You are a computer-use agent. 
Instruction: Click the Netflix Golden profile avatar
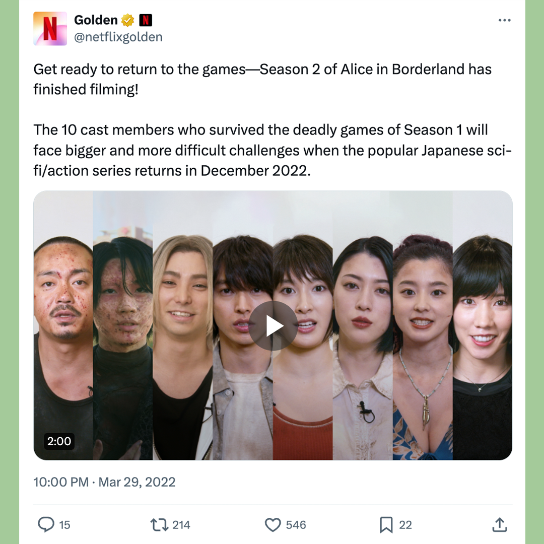(x=50, y=28)
